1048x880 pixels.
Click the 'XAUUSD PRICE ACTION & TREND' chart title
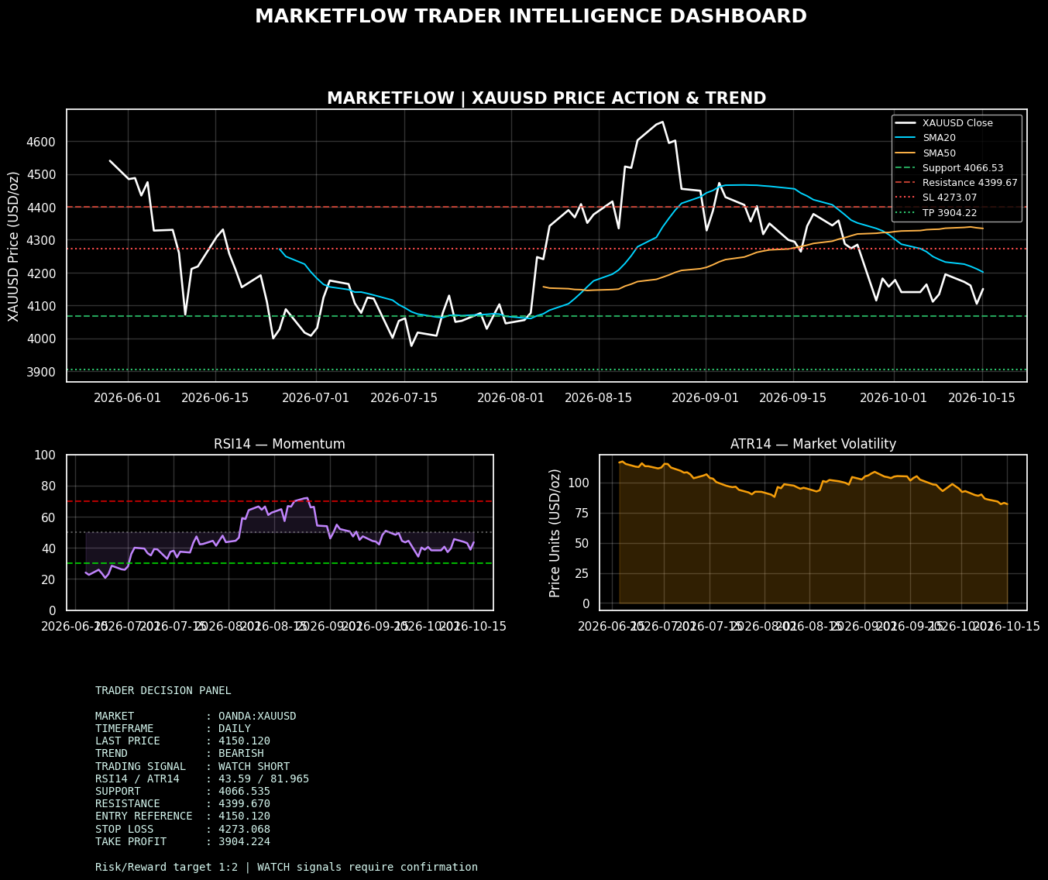[546, 98]
